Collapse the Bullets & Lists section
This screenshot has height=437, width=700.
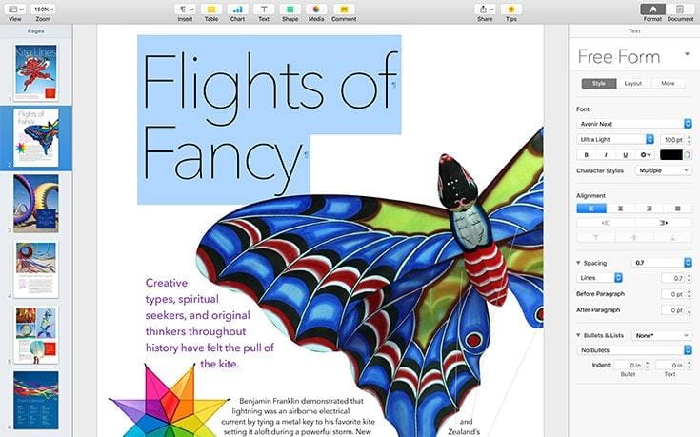579,335
